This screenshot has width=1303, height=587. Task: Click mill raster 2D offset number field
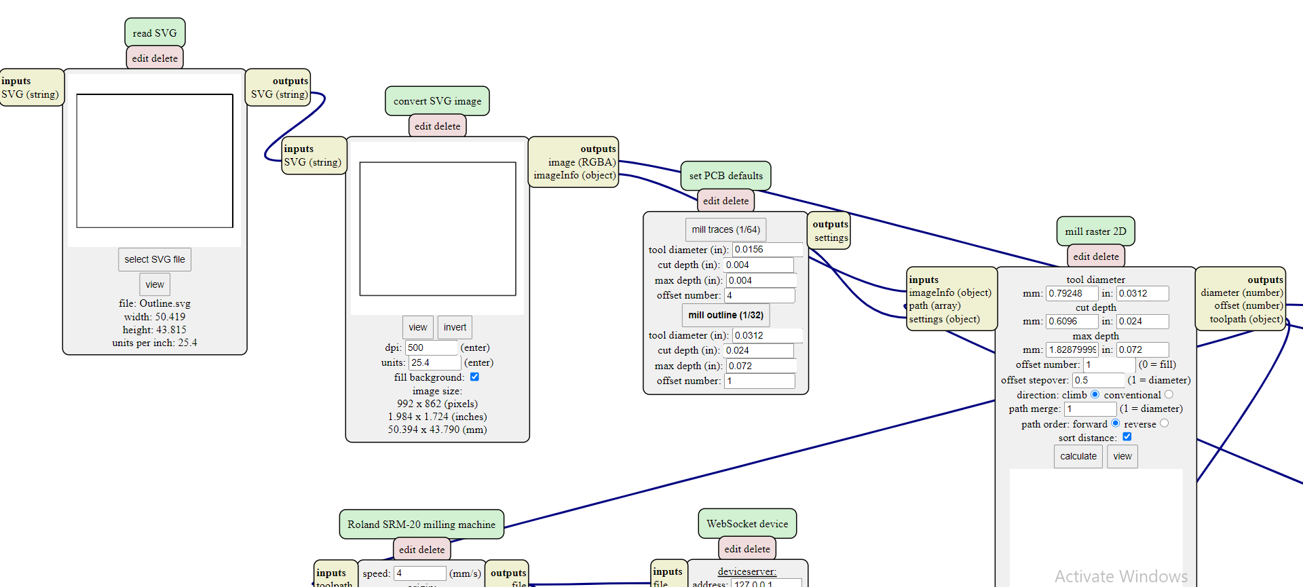1109,364
